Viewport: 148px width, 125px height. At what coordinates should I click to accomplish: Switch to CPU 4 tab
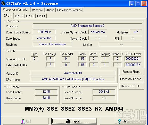[41, 16]
